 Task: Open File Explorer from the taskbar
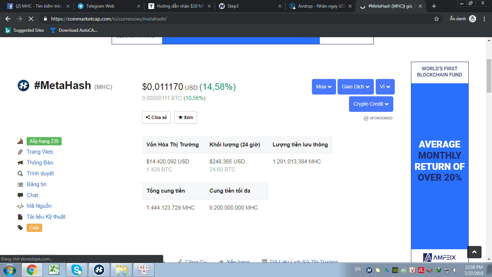[121, 269]
